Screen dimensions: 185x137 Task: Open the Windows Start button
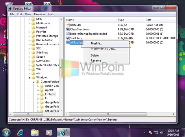click(6, 132)
